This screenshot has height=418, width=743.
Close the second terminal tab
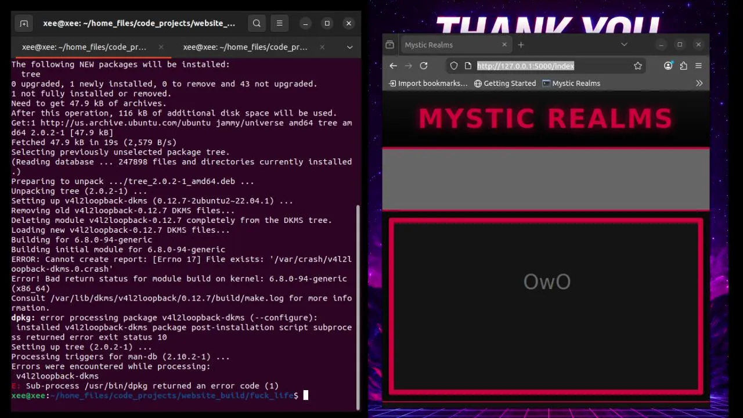[321, 47]
